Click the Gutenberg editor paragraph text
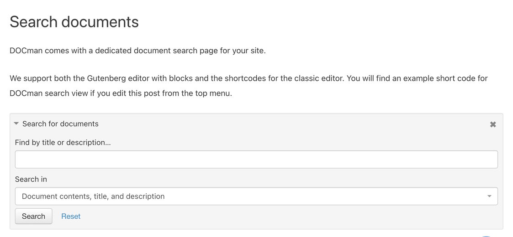The image size is (513, 237). pyautogui.click(x=249, y=86)
